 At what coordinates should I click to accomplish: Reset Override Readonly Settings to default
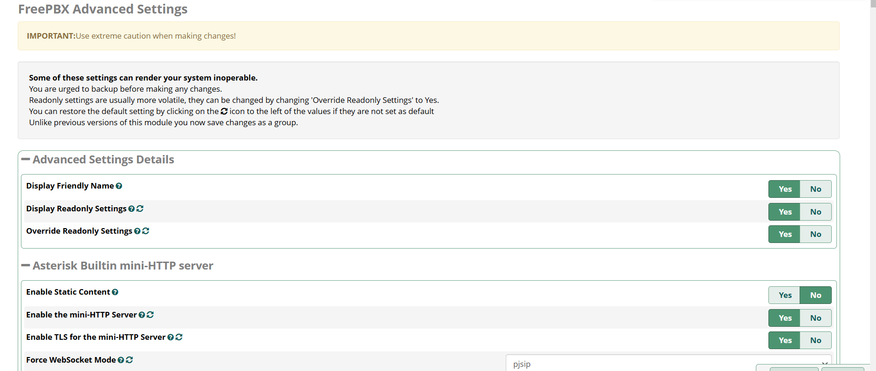click(x=145, y=231)
